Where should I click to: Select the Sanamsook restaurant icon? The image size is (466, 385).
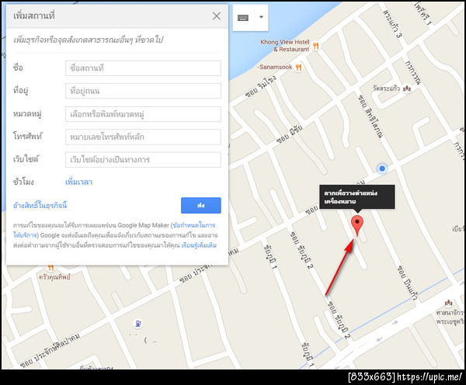299,68
